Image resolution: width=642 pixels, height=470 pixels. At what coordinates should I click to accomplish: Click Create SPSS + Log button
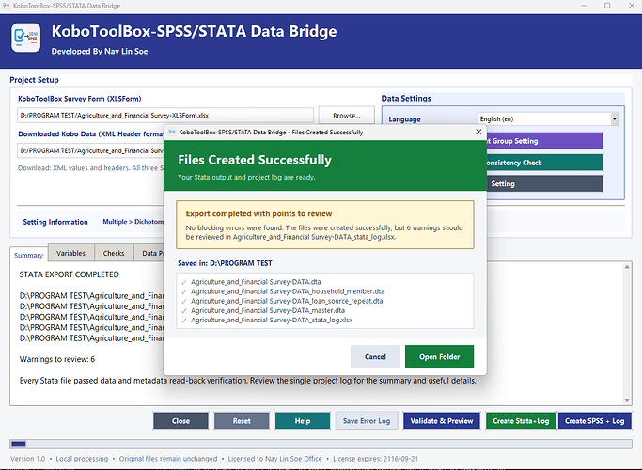pyautogui.click(x=594, y=421)
